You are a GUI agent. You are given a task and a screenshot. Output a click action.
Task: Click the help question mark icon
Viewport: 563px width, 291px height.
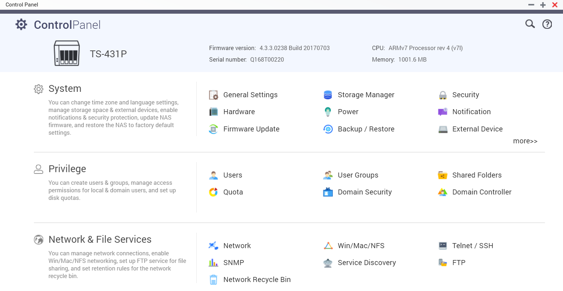click(547, 24)
